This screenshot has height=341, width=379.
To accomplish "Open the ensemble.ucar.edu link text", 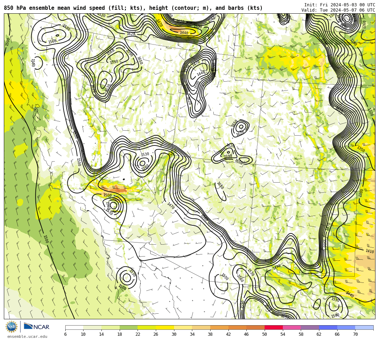I will [x=27, y=336].
